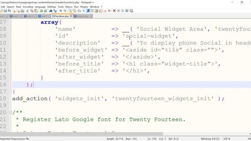Click the 'Social Widget Area' string
251x141 pixels.
click(x=172, y=29)
